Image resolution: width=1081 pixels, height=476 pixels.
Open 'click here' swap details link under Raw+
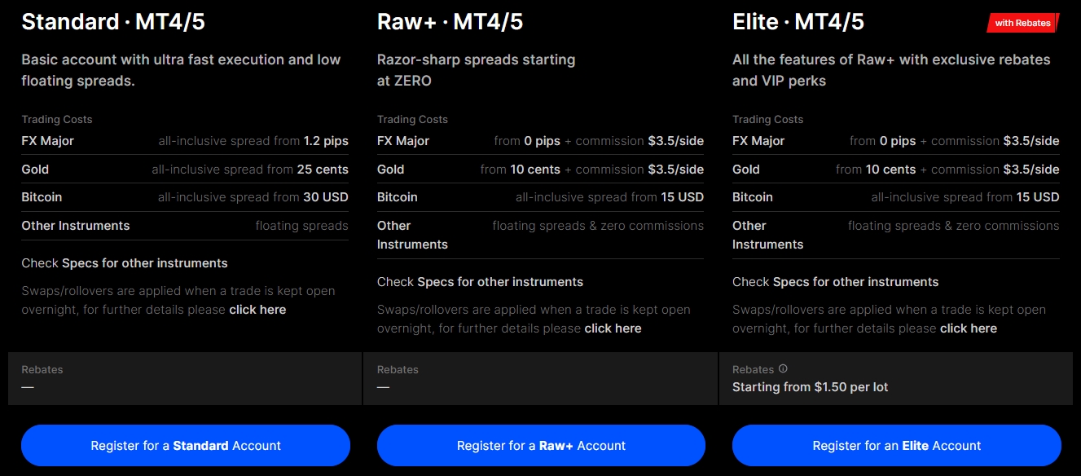(613, 328)
